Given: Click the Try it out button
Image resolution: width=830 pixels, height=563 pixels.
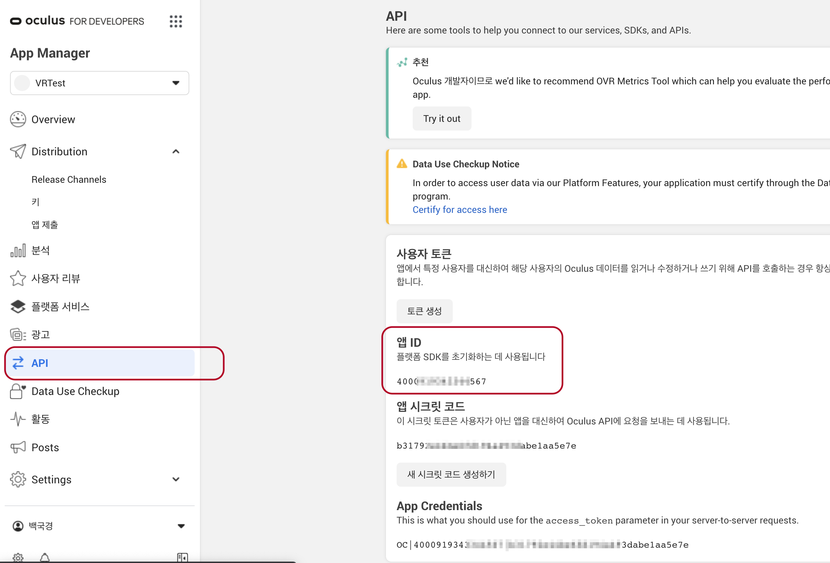Looking at the screenshot, I should coord(441,119).
